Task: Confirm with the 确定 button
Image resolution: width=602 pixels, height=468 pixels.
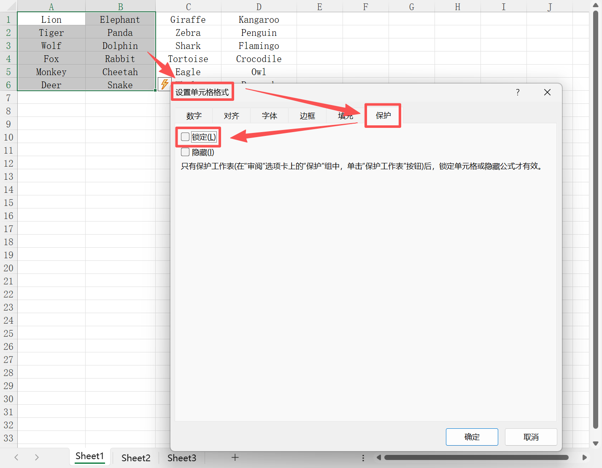Action: (472, 437)
